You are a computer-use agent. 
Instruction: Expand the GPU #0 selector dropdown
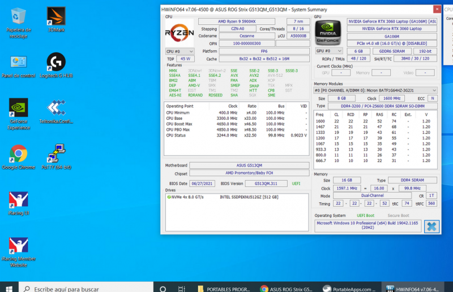coord(329,51)
